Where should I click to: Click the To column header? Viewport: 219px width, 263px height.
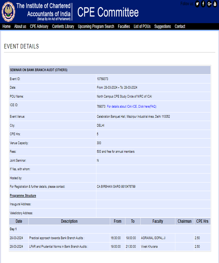point(133,221)
